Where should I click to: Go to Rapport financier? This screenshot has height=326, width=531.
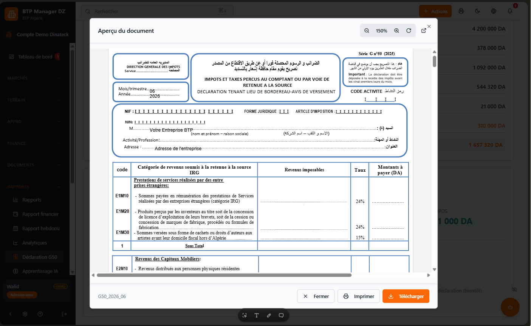(x=34, y=214)
